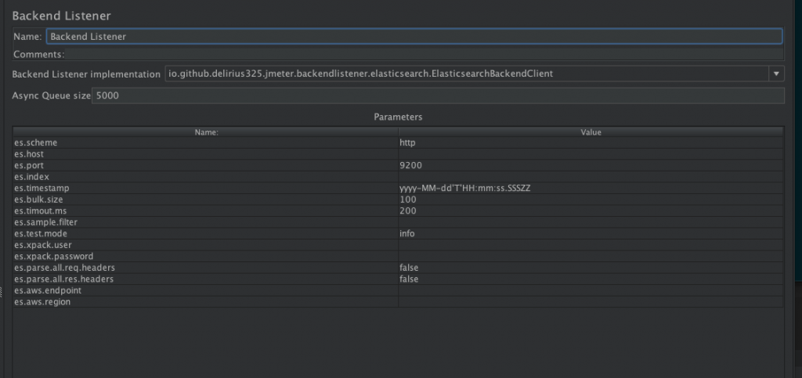Open the Backend Listener implementation dropdown arrow
The width and height of the screenshot is (802, 378).
click(x=775, y=74)
